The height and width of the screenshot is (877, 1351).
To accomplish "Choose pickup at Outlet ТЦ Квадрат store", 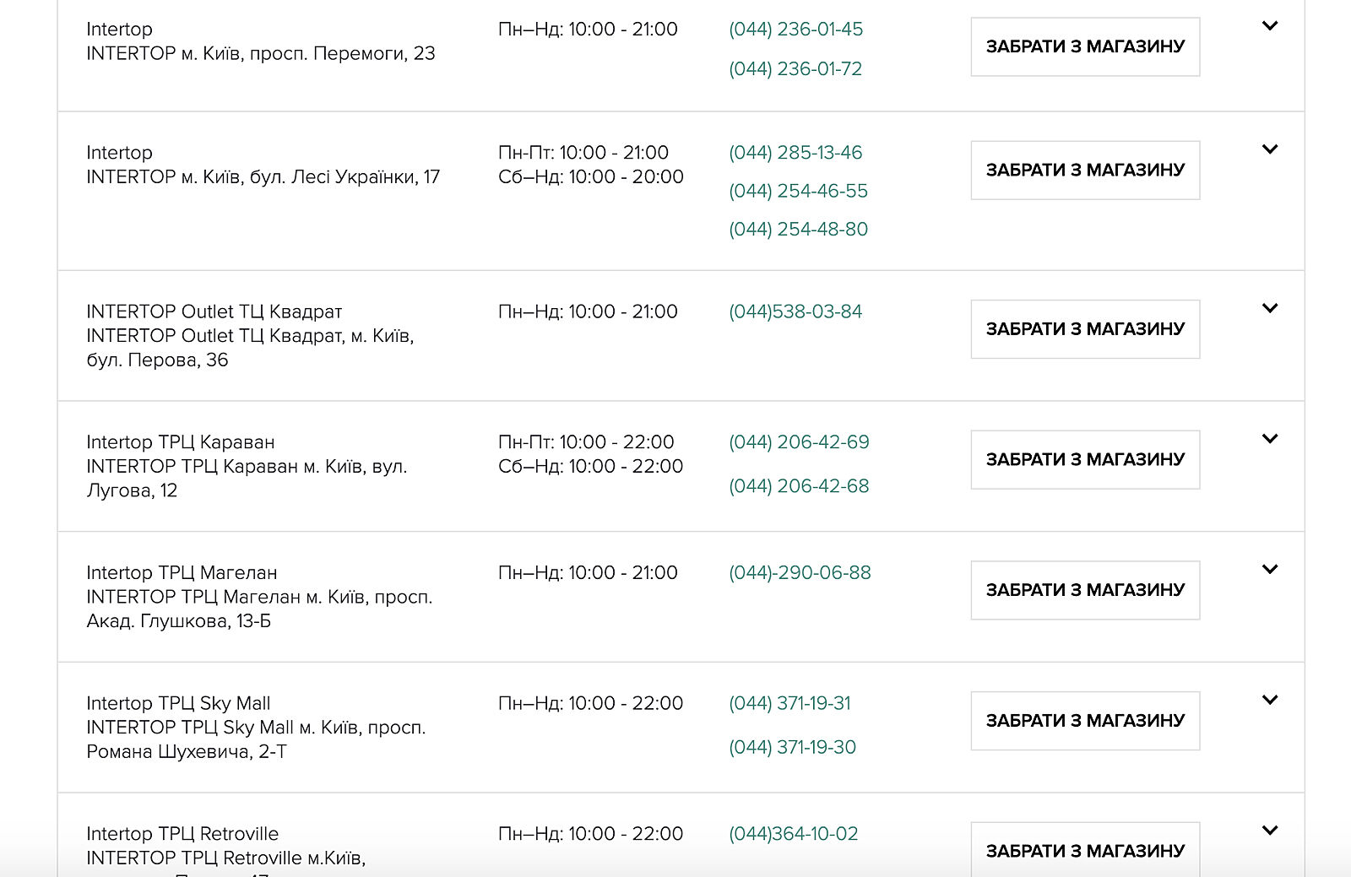I will pos(1085,329).
